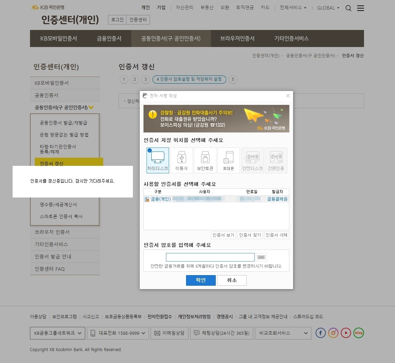This screenshot has height=363, width=395.
Task: Expand the 대표전화 1588-9999 dropdown
Action: coord(118,333)
